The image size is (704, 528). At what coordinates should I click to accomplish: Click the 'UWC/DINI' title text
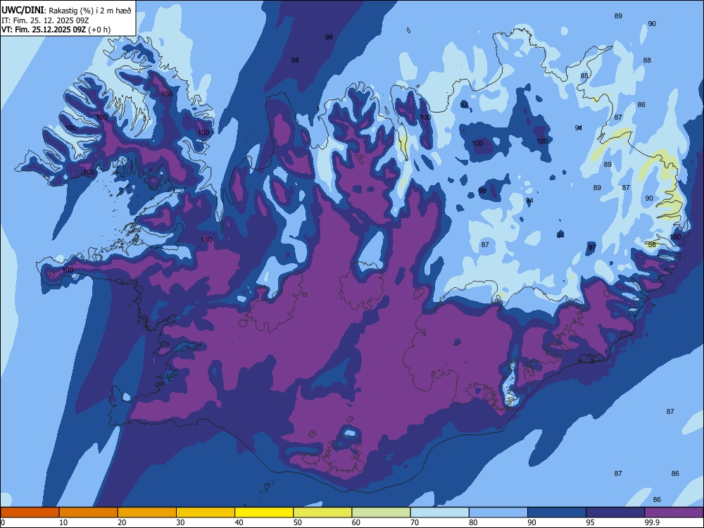click(x=22, y=10)
